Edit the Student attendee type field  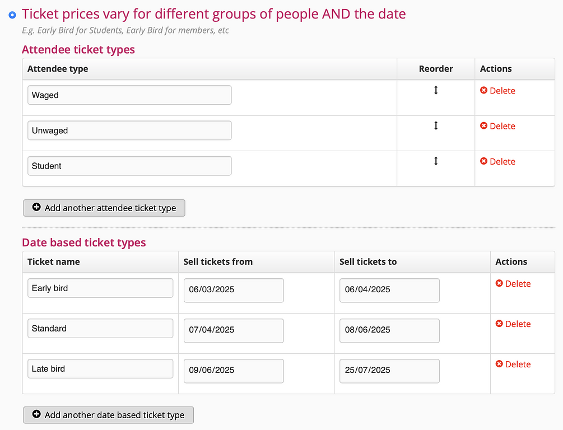129,166
